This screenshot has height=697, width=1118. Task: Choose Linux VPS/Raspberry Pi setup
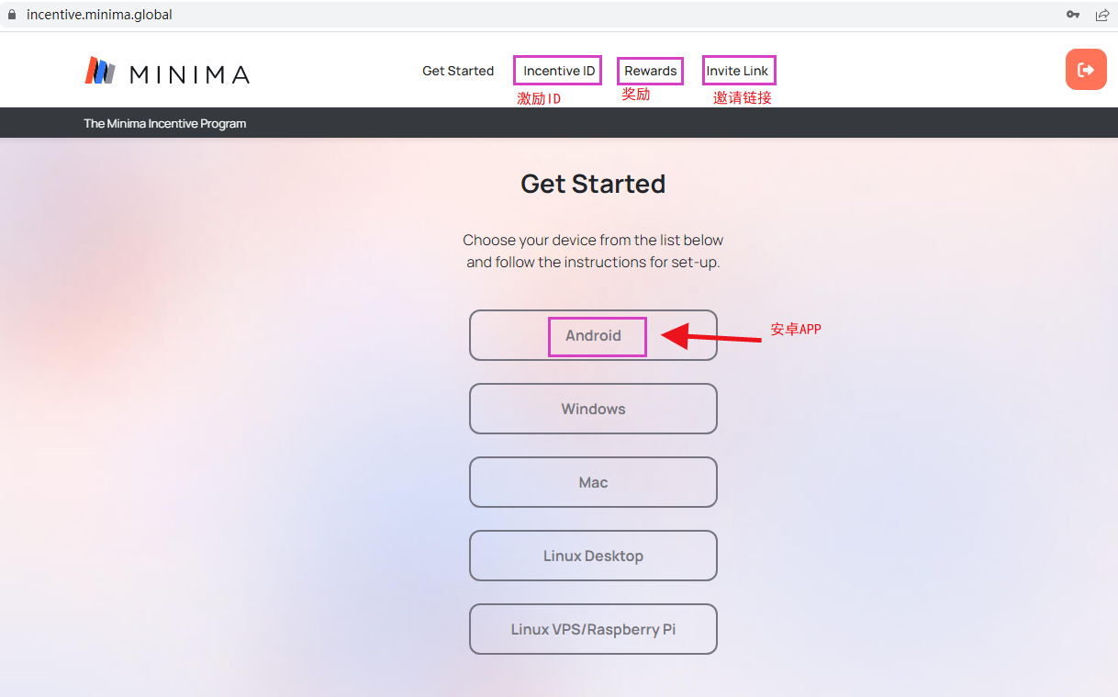pyautogui.click(x=593, y=629)
